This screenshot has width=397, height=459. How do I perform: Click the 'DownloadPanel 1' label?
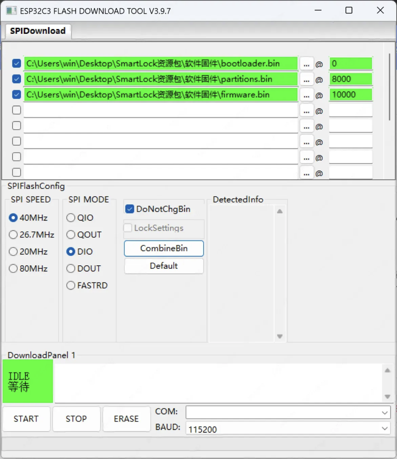[42, 355]
